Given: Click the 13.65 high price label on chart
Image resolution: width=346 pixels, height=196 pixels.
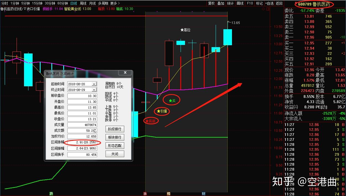Looking at the screenshot, I should [236, 23].
